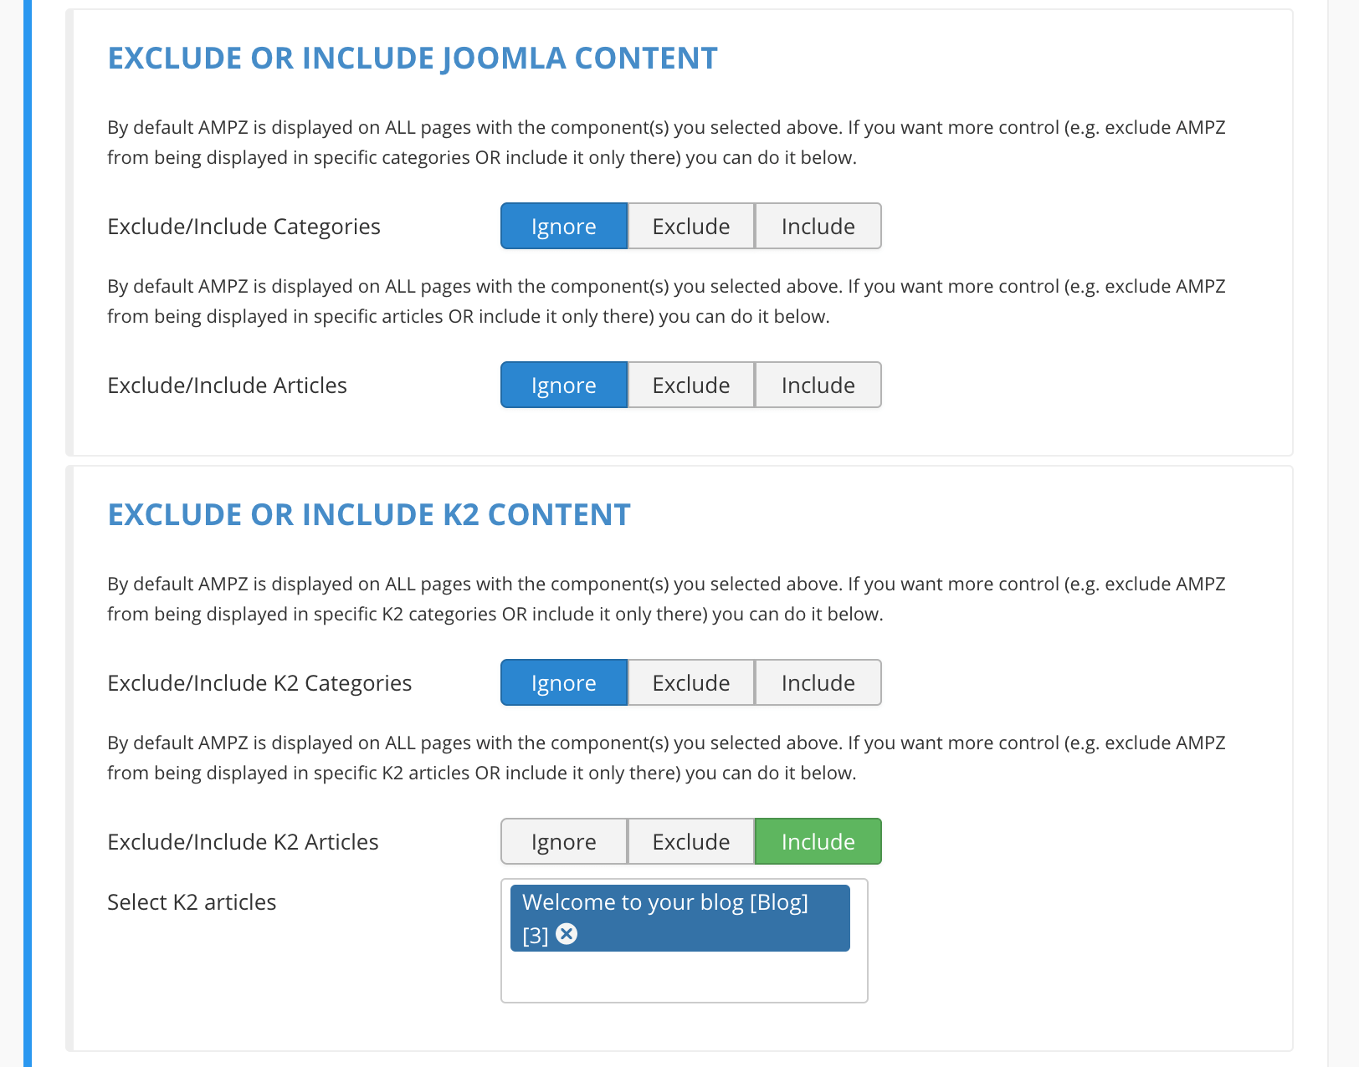This screenshot has height=1067, width=1359.
Task: Click the green Include K2 Articles button
Action: 818,841
